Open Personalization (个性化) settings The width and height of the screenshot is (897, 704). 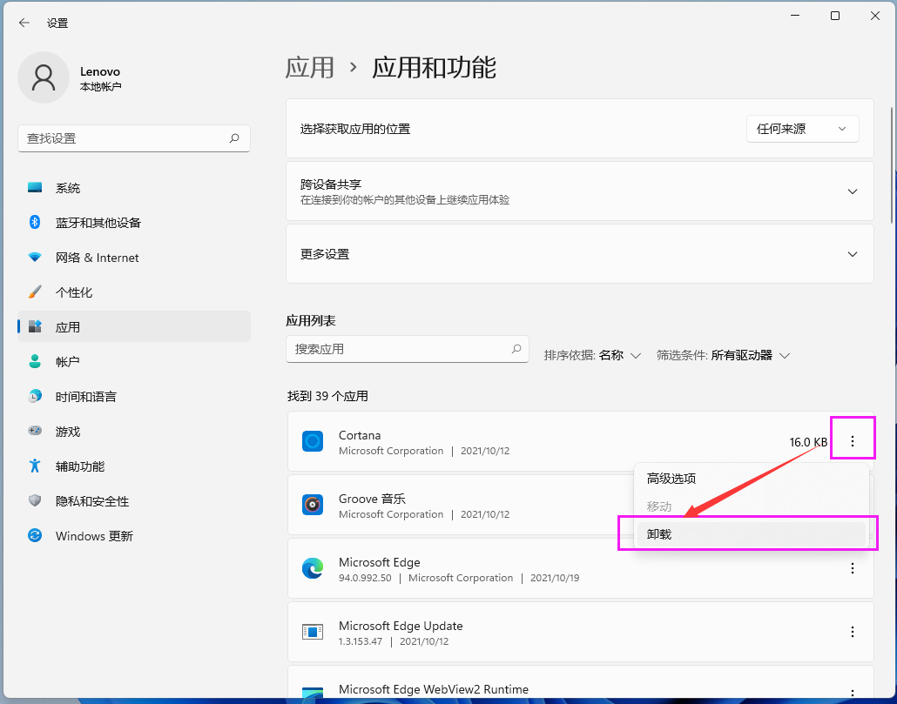pos(134,292)
